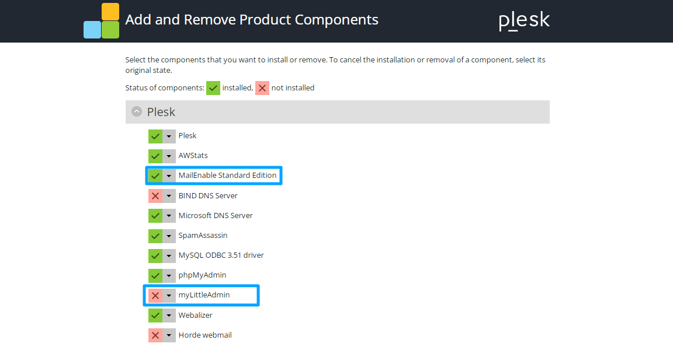Select the BIND DNS Server label

point(208,196)
